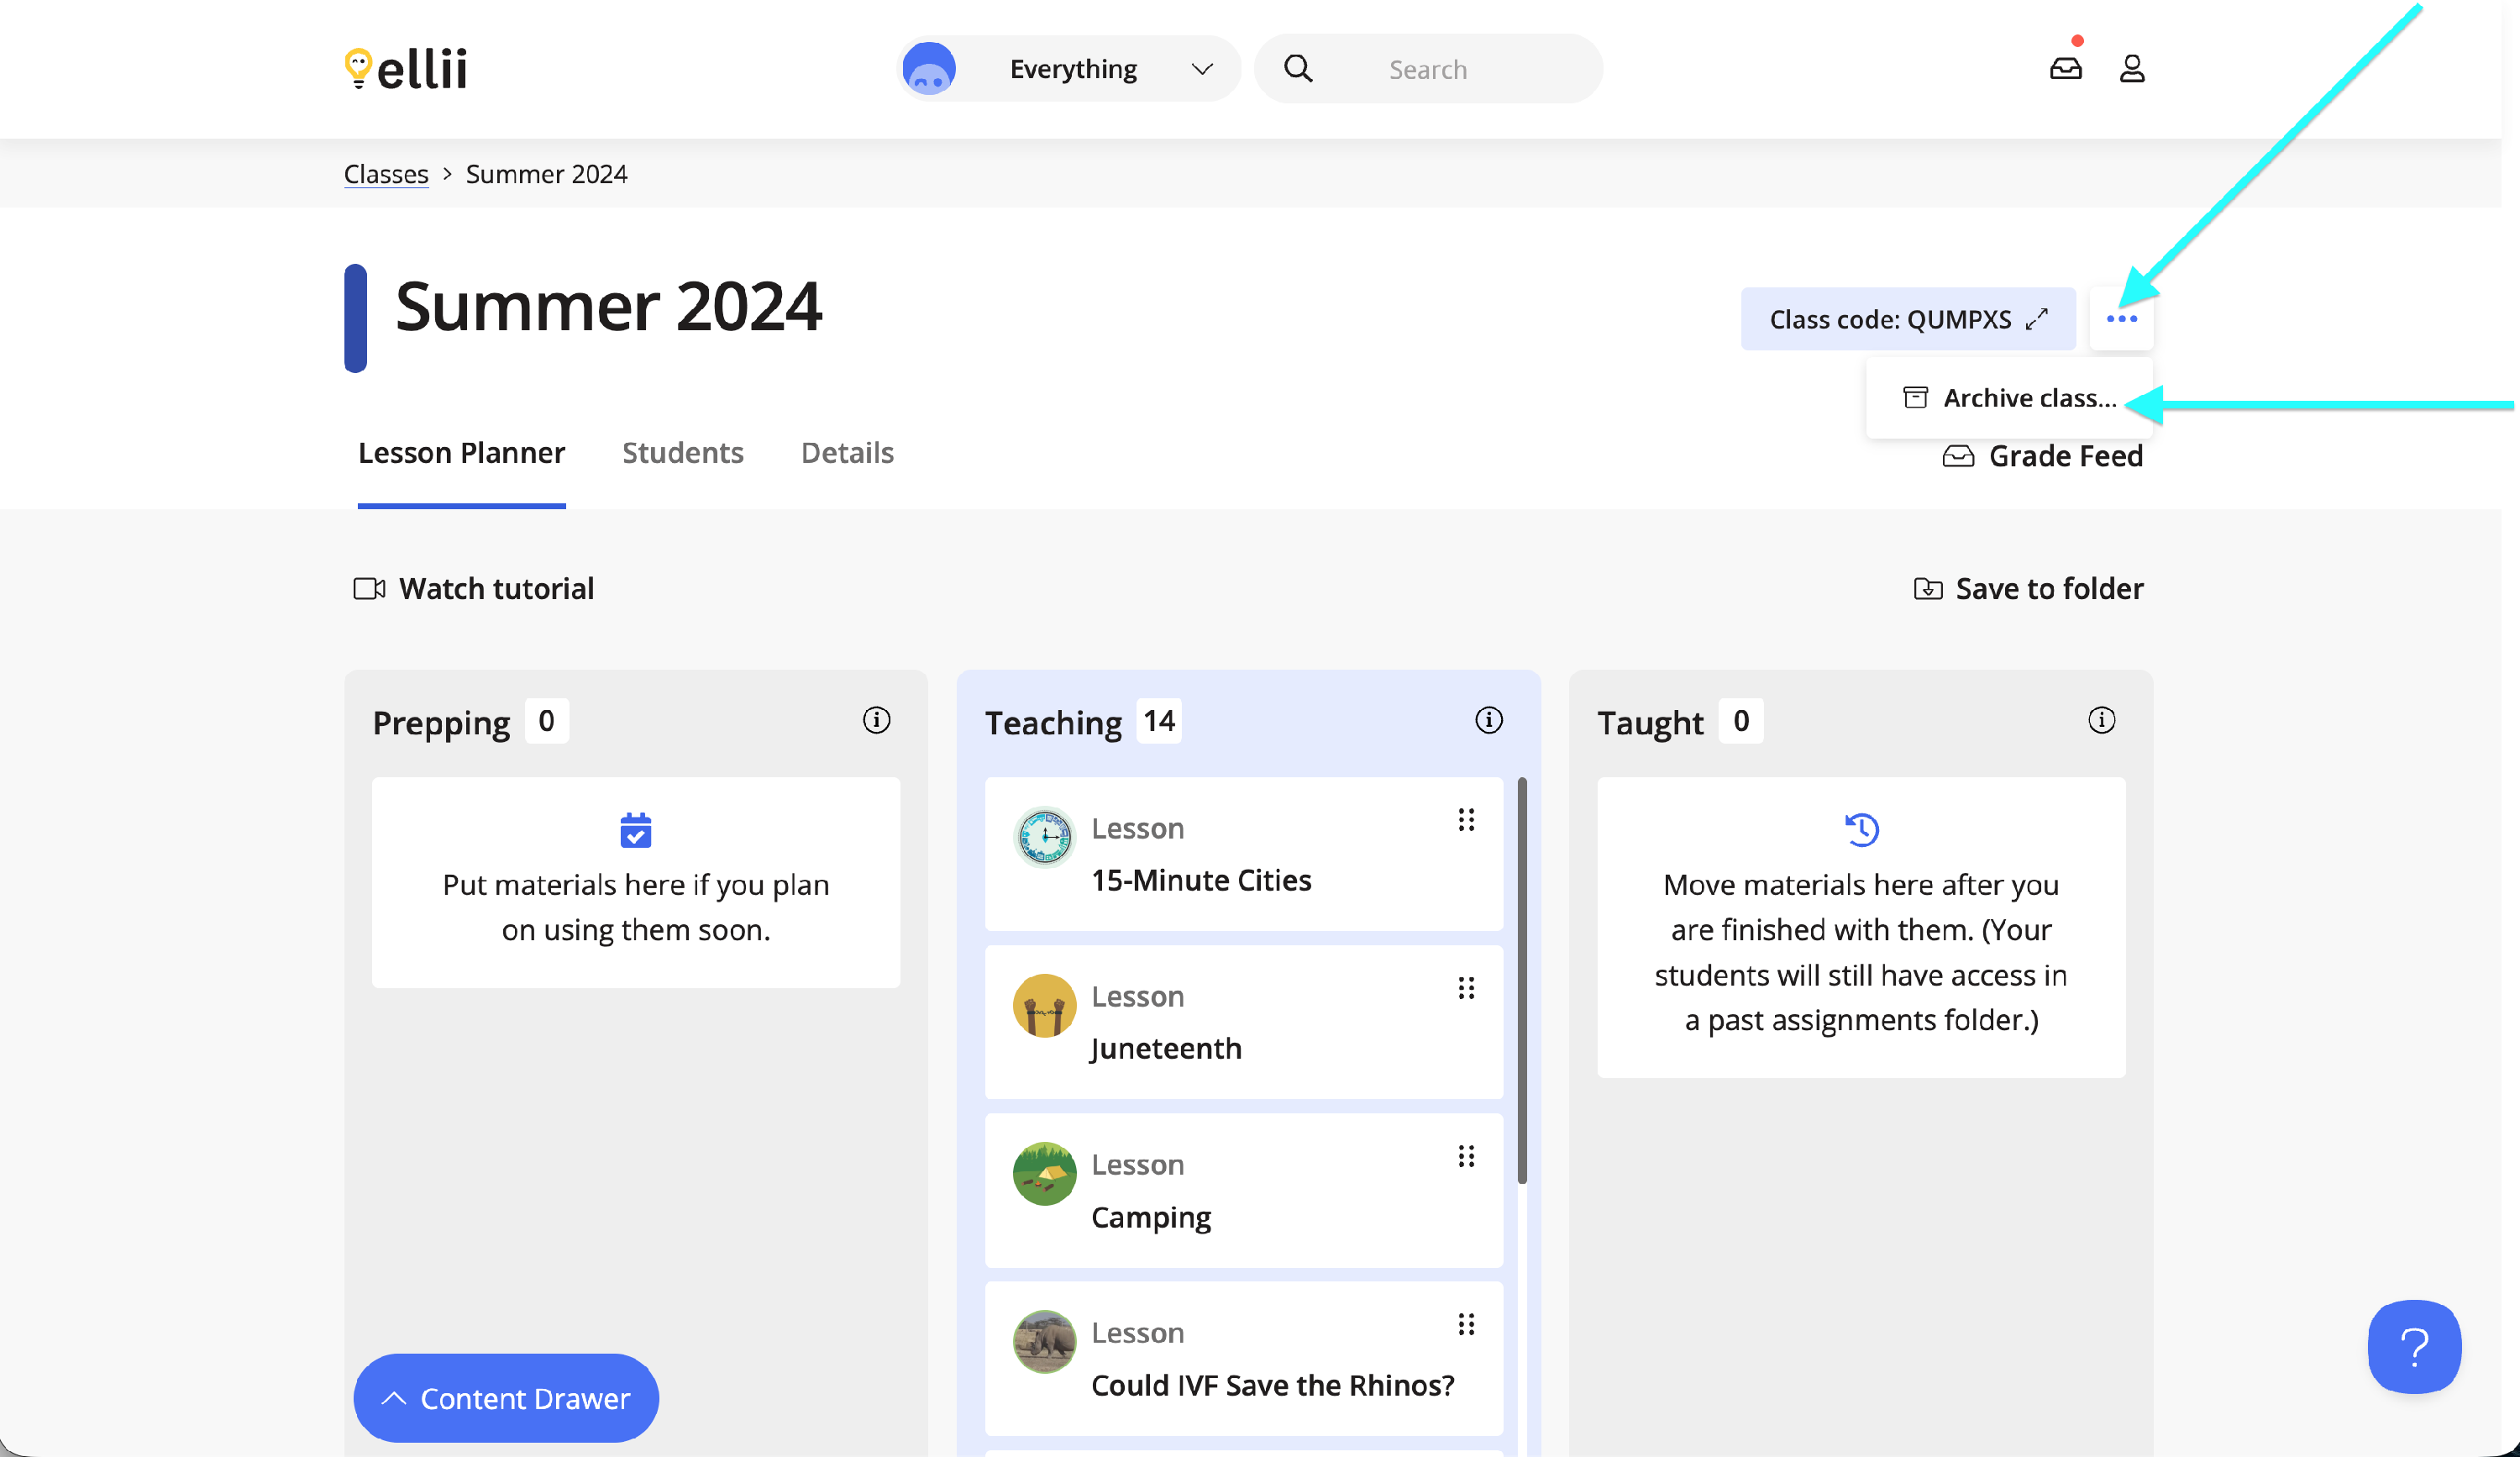
Task: Click drag handle on Juneteenth lesson
Action: (x=1466, y=988)
